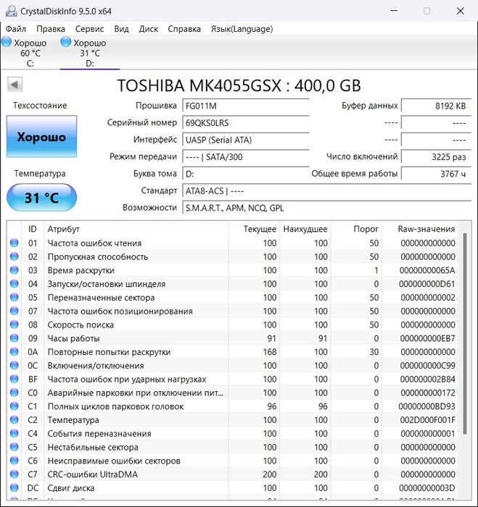Screen dimensions: 478x507
Task: Click status icon for C2 Температура row
Action: [x=15, y=419]
